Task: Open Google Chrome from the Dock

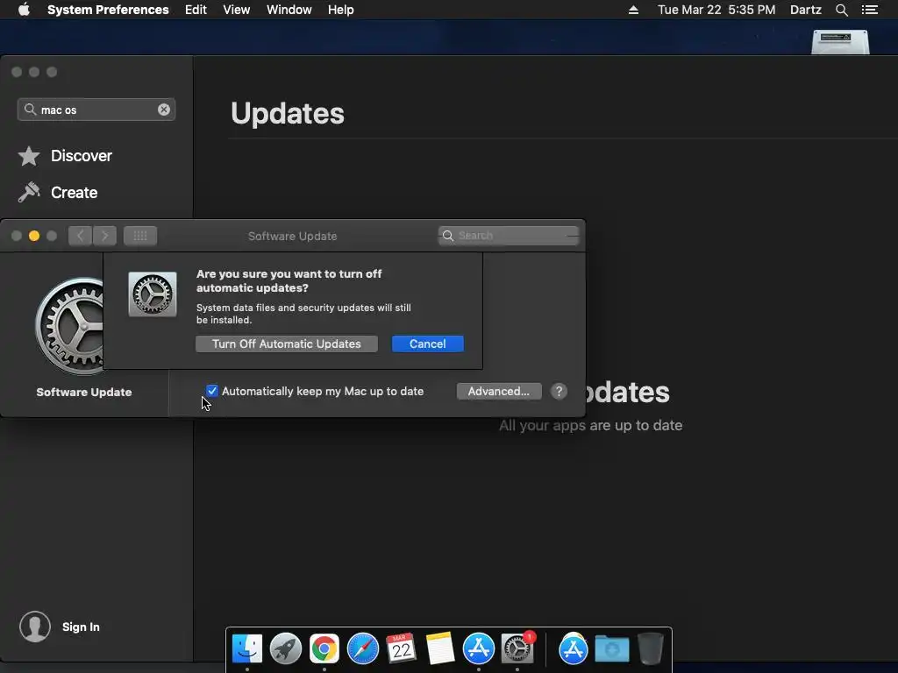Action: (324, 649)
